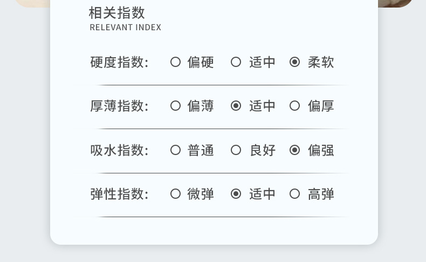Select 普通 radio for 吸水指数
This screenshot has width=426, height=262.
175,150
